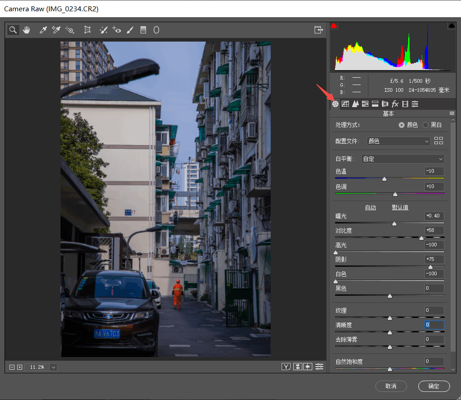Select the Hand tool
This screenshot has width=461, height=400.
[26, 30]
